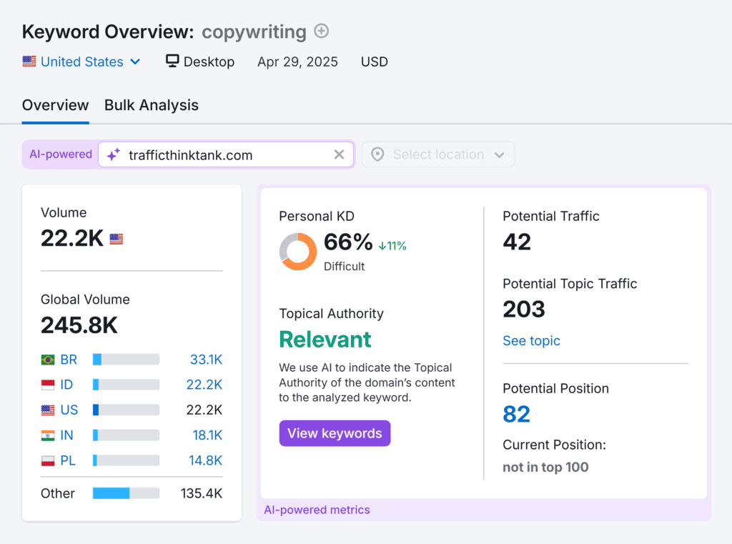Click the chevron beside United States
Image resolution: width=732 pixels, height=544 pixels.
[135, 62]
